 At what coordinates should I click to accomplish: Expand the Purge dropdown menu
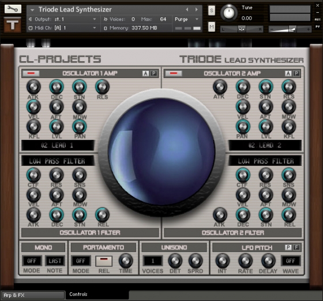[x=187, y=19]
